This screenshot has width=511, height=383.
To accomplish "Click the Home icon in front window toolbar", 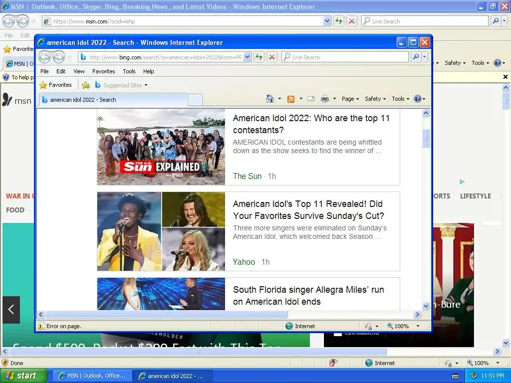I will pyautogui.click(x=270, y=99).
